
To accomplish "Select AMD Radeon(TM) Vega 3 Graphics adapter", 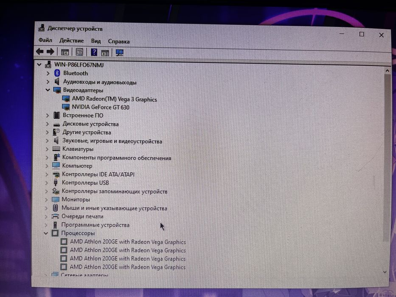I will click(x=115, y=99).
